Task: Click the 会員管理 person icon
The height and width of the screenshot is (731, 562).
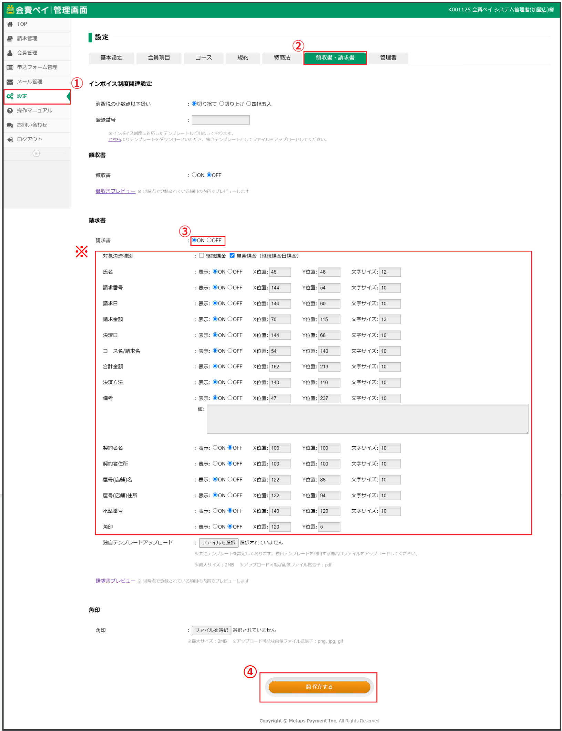Action: click(x=10, y=53)
